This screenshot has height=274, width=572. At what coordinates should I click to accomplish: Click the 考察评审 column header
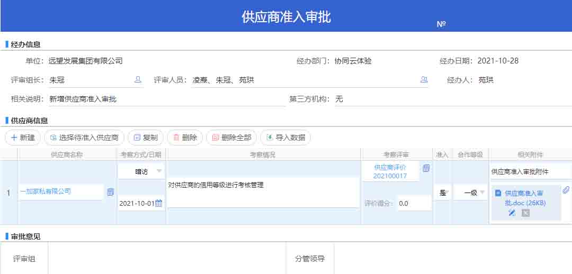tap(397, 155)
